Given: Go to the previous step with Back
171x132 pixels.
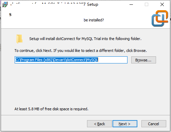Looking at the screenshot, I should pyautogui.click(x=99, y=124).
